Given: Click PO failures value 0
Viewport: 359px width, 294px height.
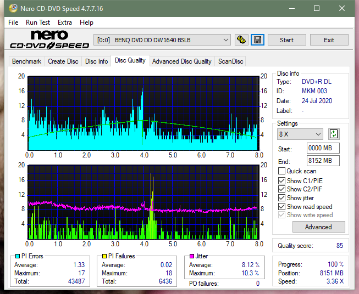Looking at the screenshot, I should pos(258,284).
